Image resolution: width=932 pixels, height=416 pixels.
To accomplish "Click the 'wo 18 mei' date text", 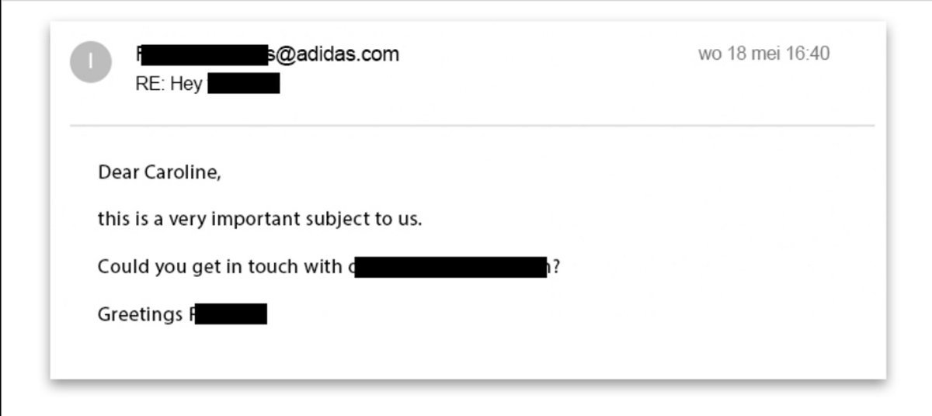I will click(739, 54).
